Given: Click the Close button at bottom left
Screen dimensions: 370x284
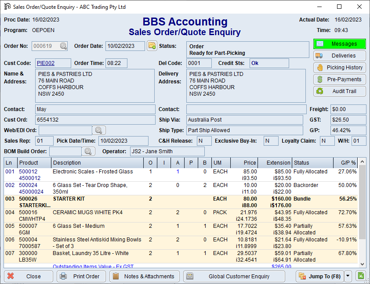Looking at the screenshot, I should coord(29,276).
